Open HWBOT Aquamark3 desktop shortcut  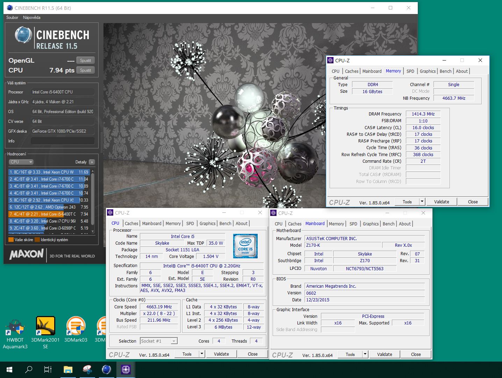pyautogui.click(x=15, y=332)
